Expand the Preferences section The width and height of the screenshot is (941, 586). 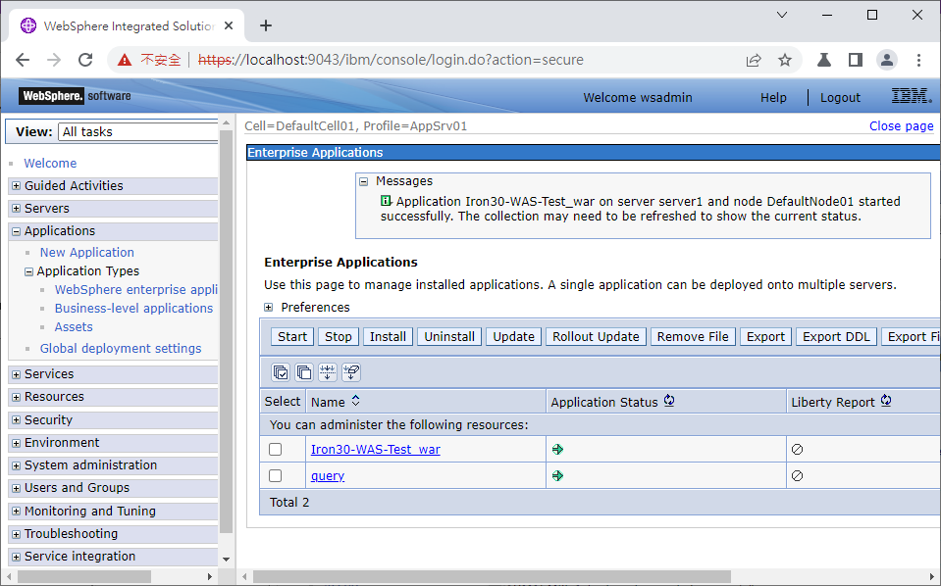pos(268,308)
